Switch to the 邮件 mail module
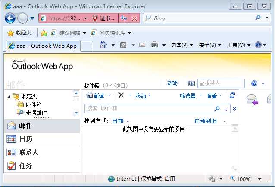Screen dimensions: 275x187 (x=42, y=126)
